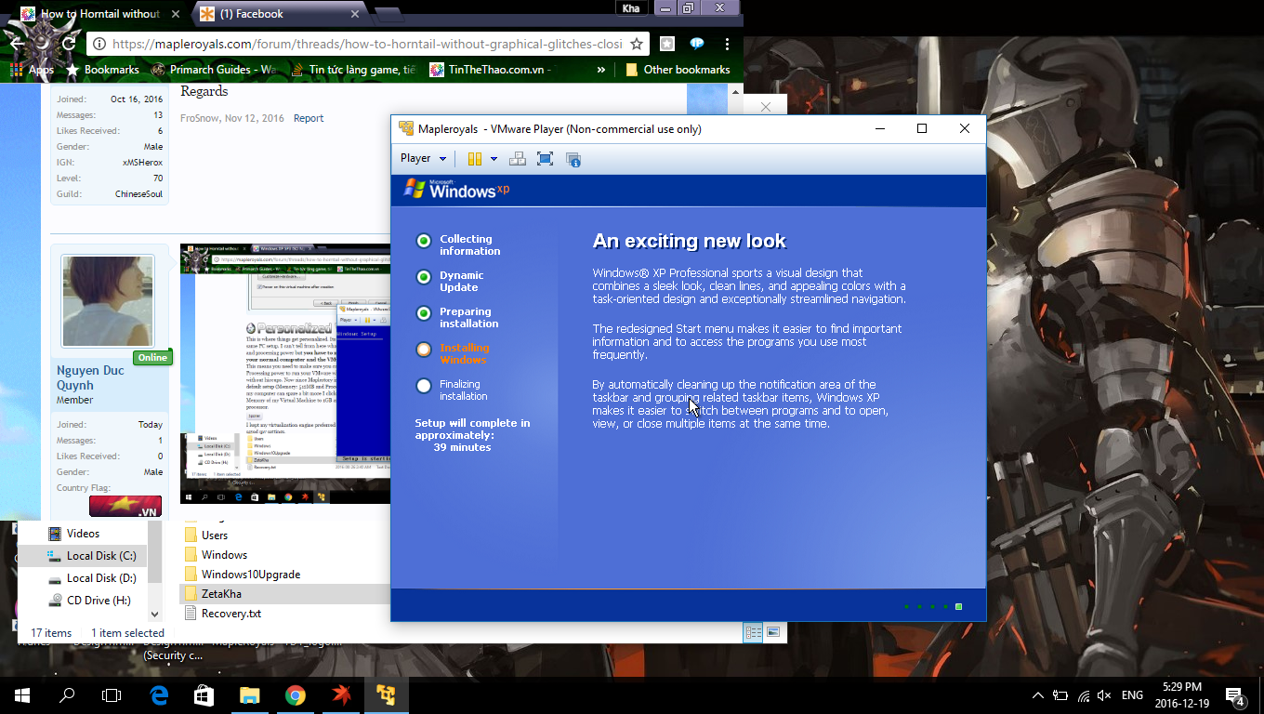Switch to the Facebook tab
This screenshot has height=714, width=1264.
click(x=279, y=14)
